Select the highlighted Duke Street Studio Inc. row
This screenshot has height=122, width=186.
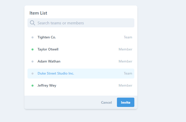pos(81,74)
